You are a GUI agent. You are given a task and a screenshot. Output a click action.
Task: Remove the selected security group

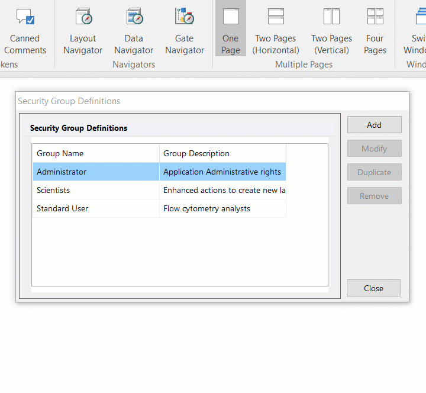(x=374, y=196)
